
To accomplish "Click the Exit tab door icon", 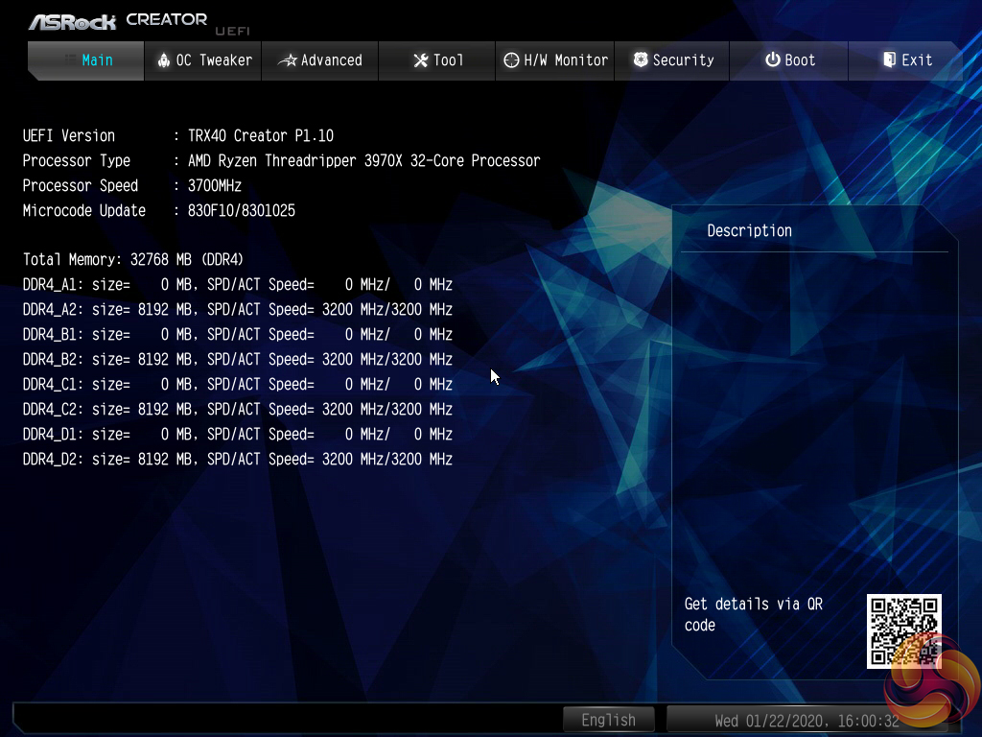I will click(889, 60).
